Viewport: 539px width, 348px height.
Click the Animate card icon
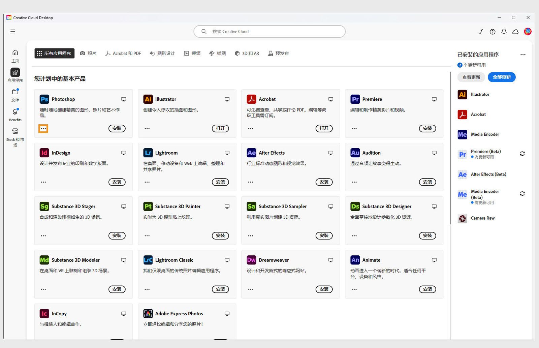click(x=355, y=260)
